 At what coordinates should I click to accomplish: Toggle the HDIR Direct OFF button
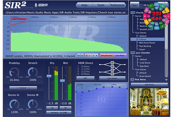pos(85,78)
